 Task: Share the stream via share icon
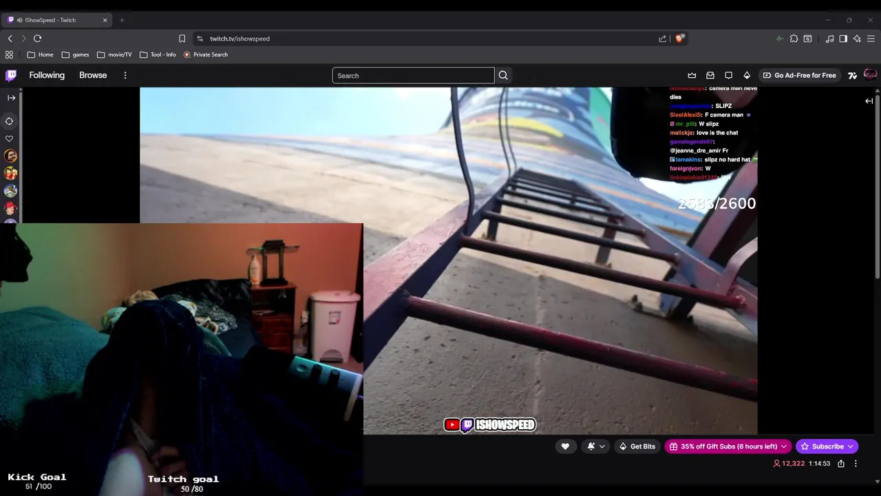(841, 464)
